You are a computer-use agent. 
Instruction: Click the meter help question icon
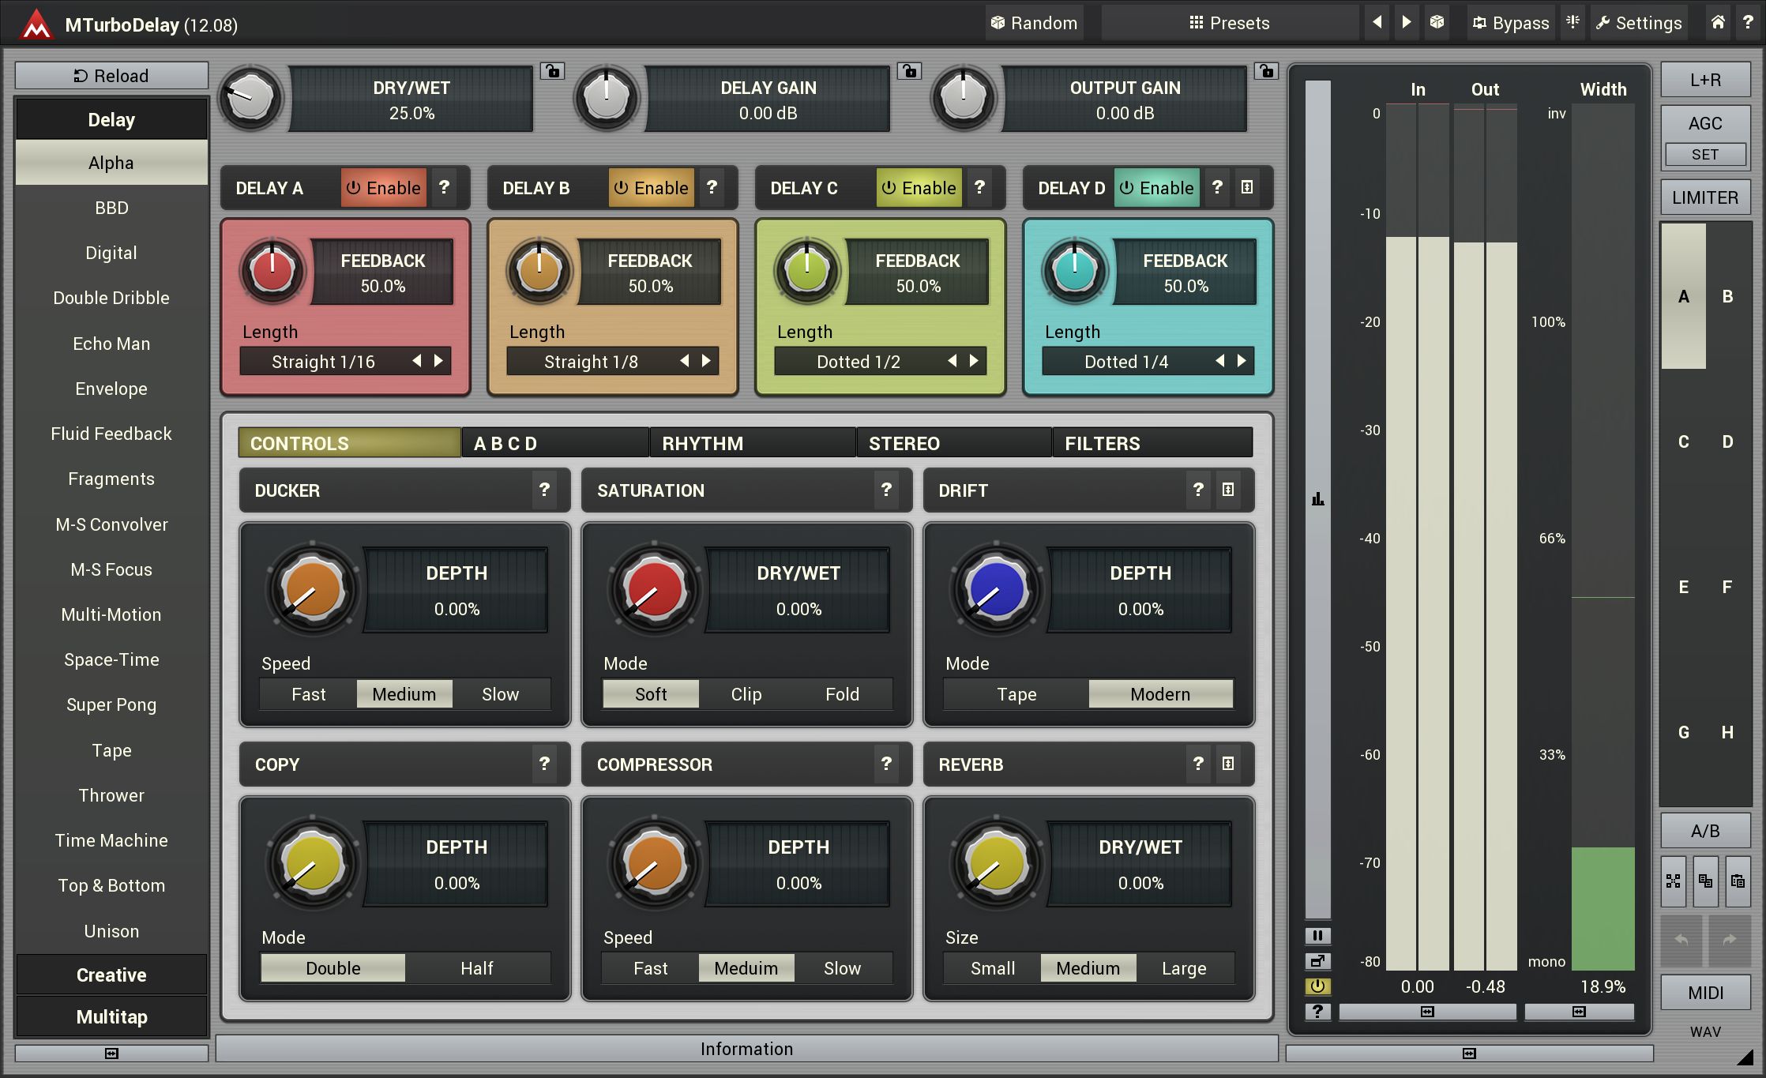coord(1317,1012)
